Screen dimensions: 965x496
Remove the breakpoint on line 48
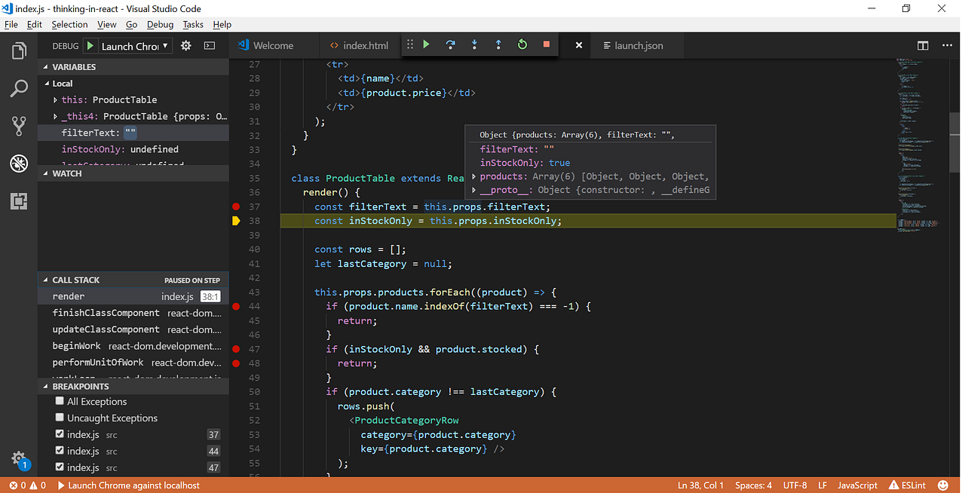click(x=236, y=363)
